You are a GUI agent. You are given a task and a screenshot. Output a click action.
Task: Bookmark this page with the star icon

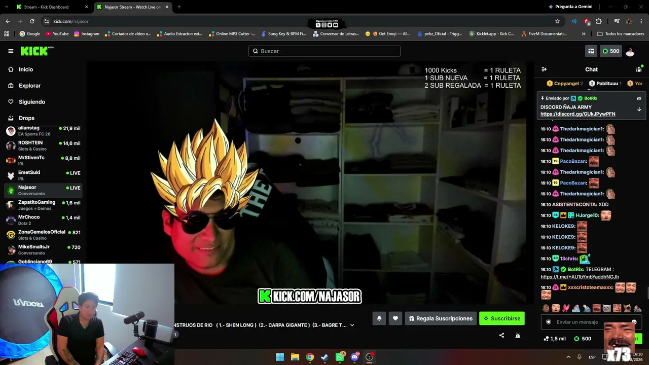557,21
